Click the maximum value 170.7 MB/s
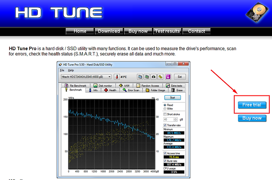The height and width of the screenshot is (180, 272). pyautogui.click(x=174, y=140)
